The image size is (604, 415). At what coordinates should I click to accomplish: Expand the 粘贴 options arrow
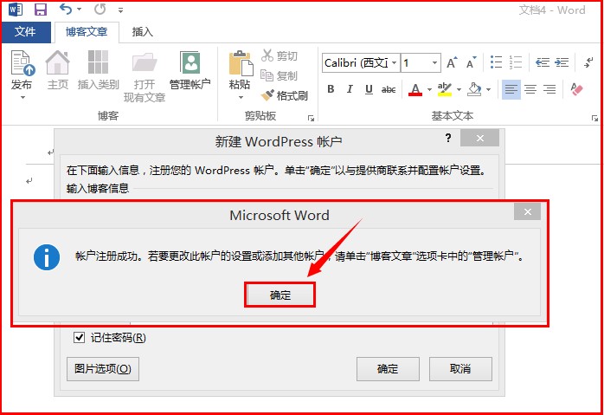(x=241, y=97)
